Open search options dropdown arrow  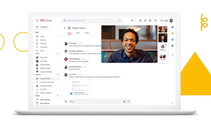tap(119, 21)
